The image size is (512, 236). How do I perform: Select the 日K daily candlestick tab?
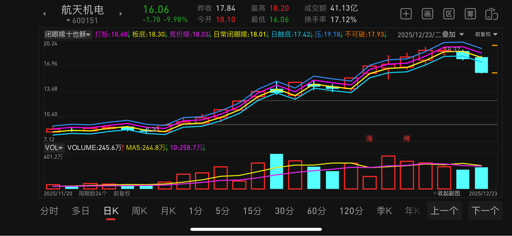coord(111,211)
